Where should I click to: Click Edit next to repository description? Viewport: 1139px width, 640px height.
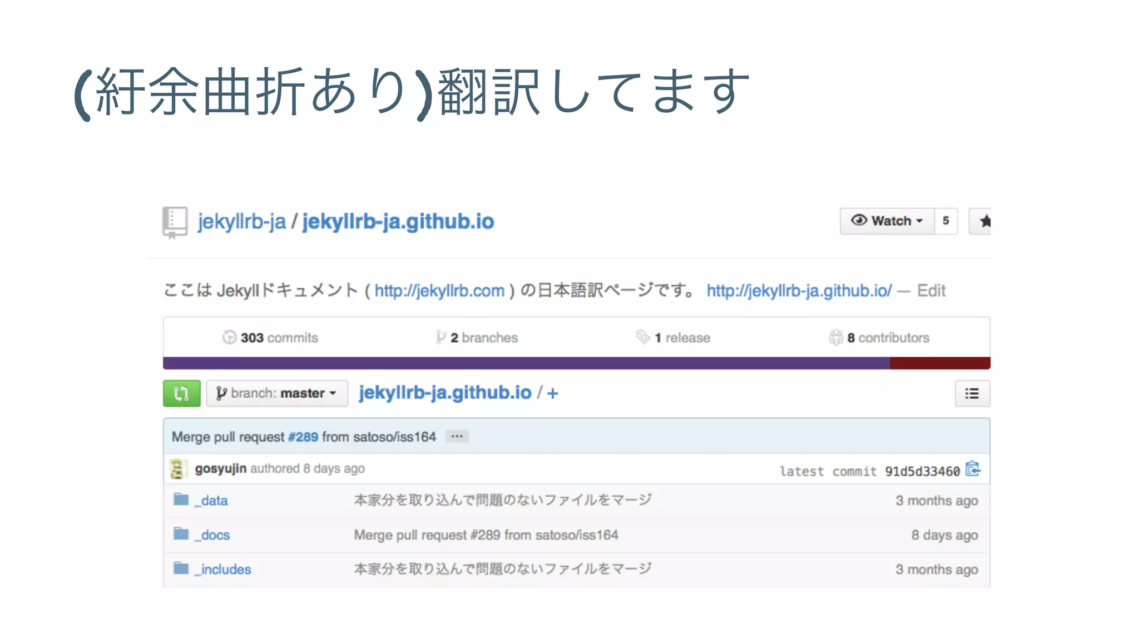click(x=932, y=291)
